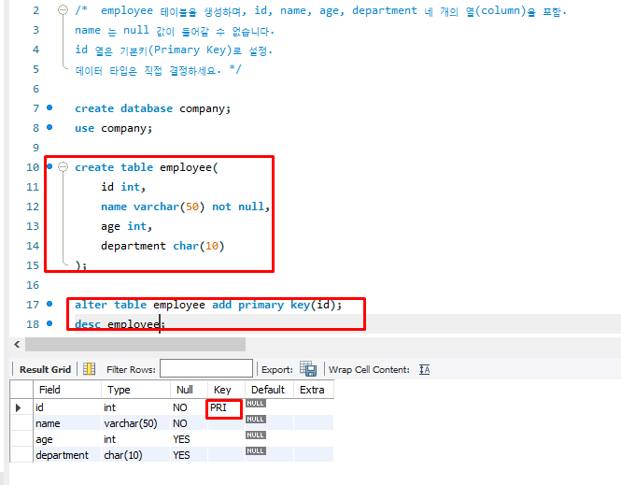621x485 pixels.
Task: Click the Export recordset icon
Action: pyautogui.click(x=308, y=368)
